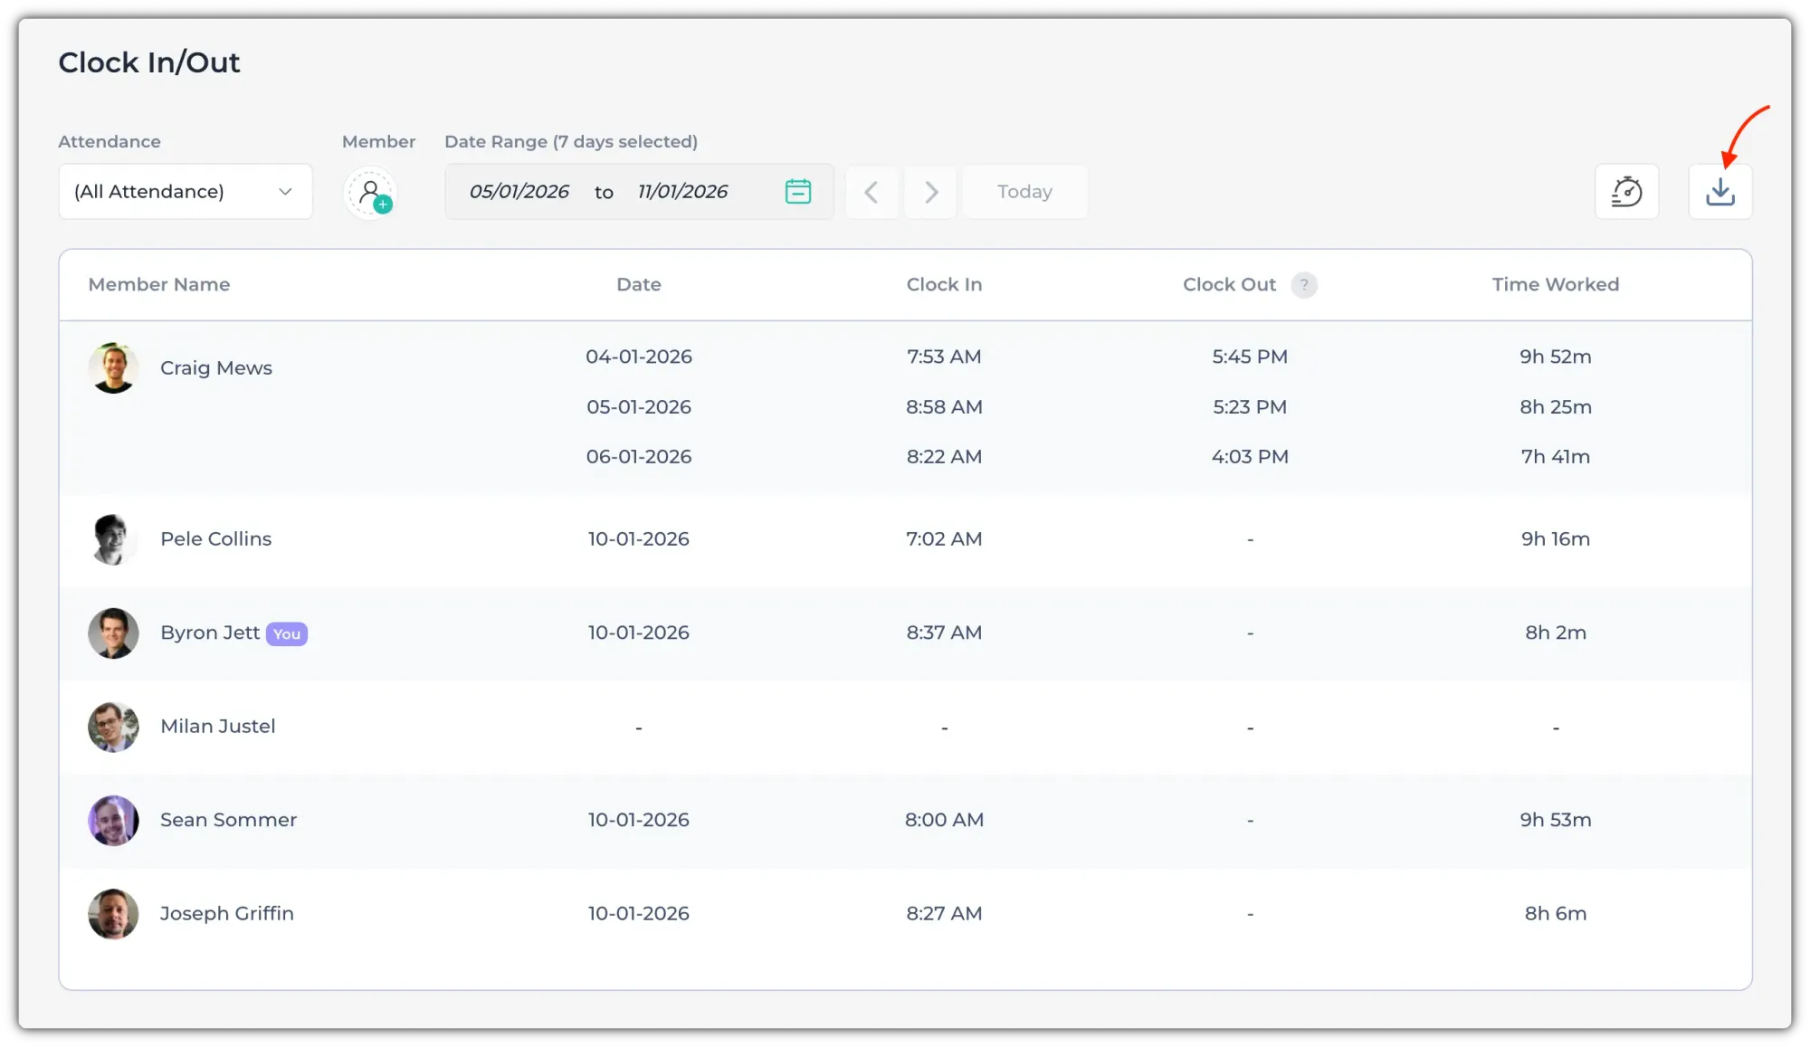Image resolution: width=1810 pixels, height=1047 pixels.
Task: Click the download export icon
Action: click(x=1719, y=192)
